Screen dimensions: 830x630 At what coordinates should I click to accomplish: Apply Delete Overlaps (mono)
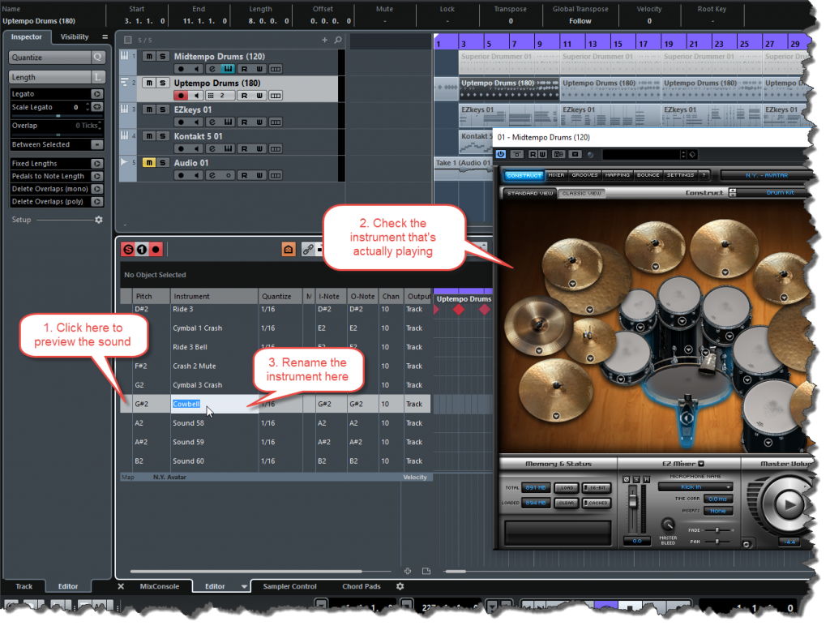[97, 189]
